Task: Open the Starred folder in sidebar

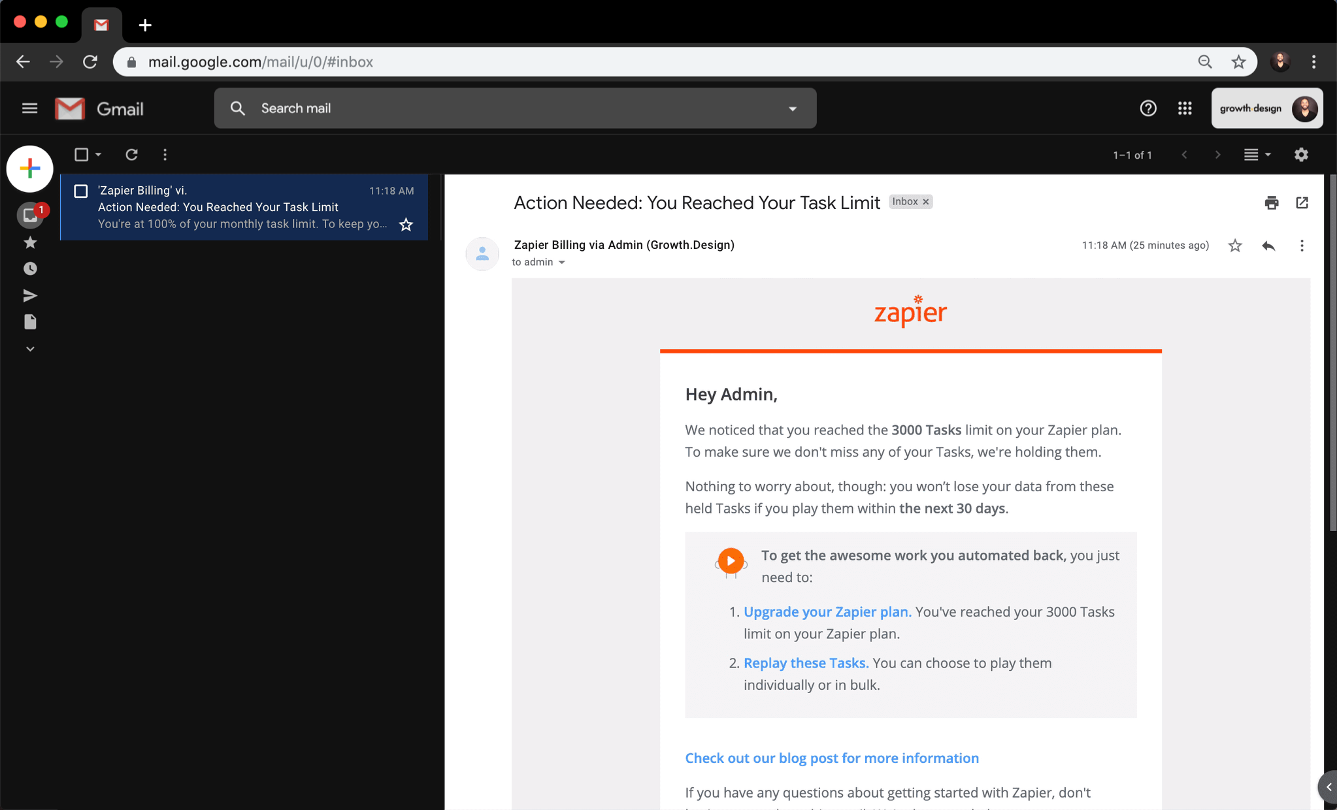Action: coord(30,243)
